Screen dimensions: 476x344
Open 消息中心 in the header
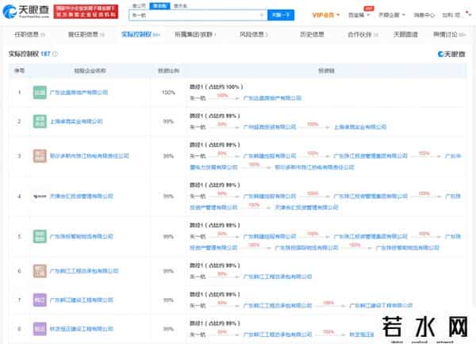tap(424, 15)
